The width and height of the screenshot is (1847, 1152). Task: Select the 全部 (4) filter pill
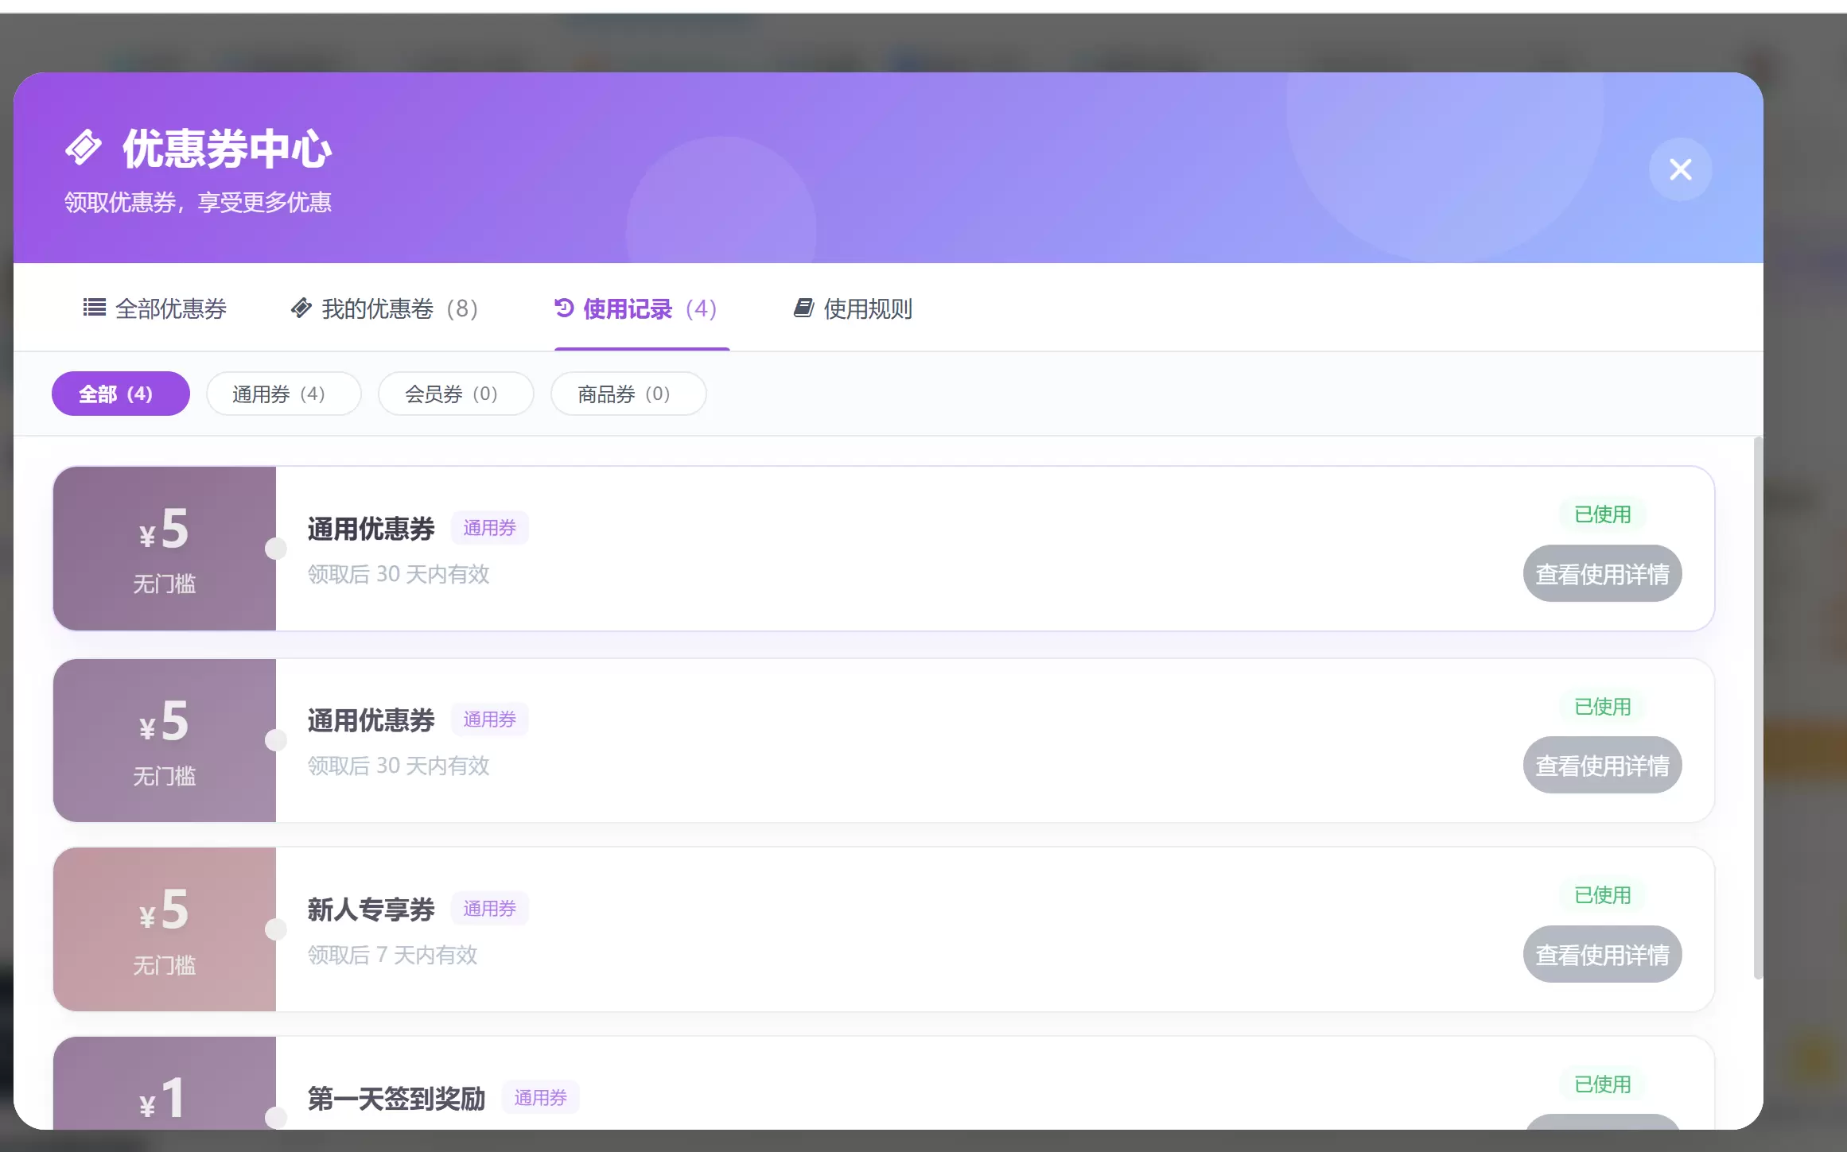pyautogui.click(x=121, y=394)
